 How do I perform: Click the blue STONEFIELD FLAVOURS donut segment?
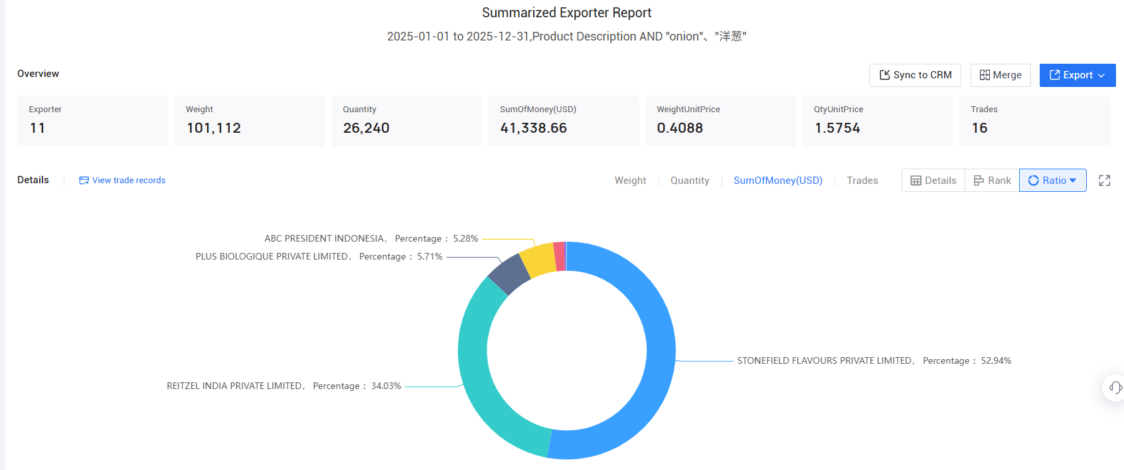click(x=660, y=358)
